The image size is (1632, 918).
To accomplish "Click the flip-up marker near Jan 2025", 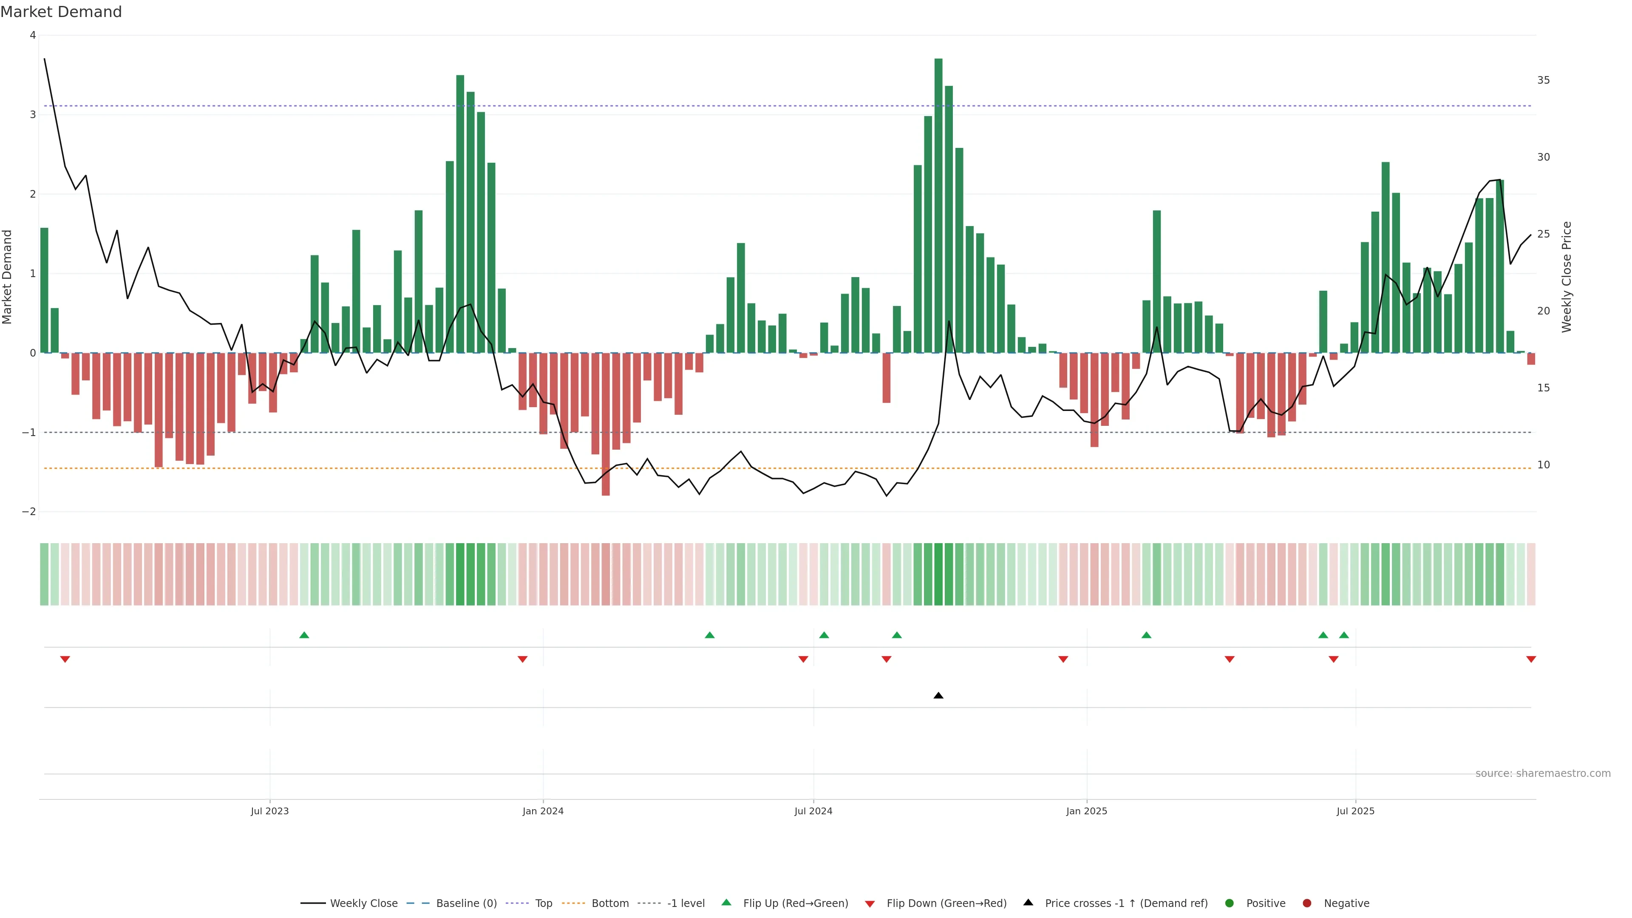I will 1146,635.
